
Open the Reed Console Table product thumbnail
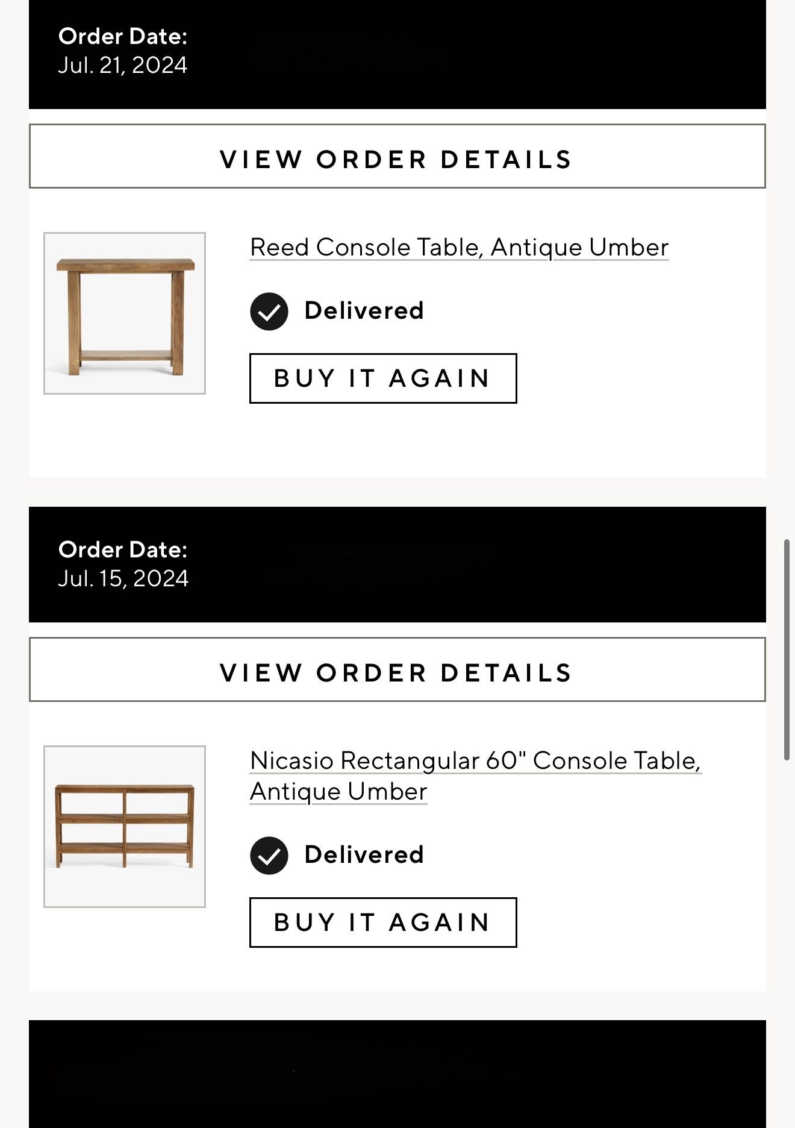tap(125, 313)
